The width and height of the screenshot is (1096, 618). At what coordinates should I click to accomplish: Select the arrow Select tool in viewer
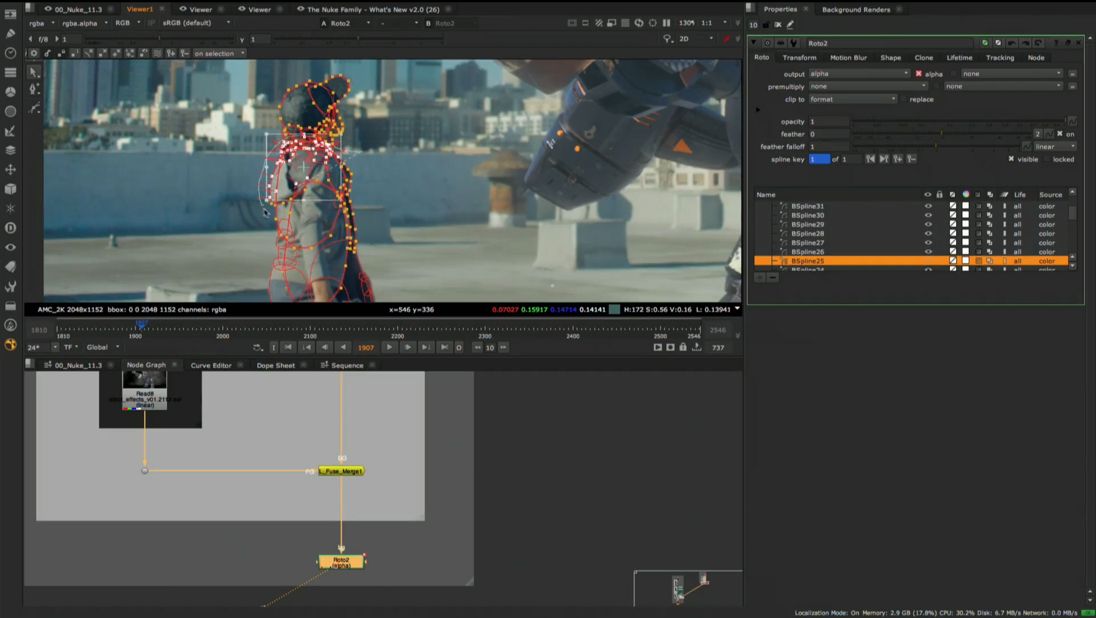[x=34, y=72]
